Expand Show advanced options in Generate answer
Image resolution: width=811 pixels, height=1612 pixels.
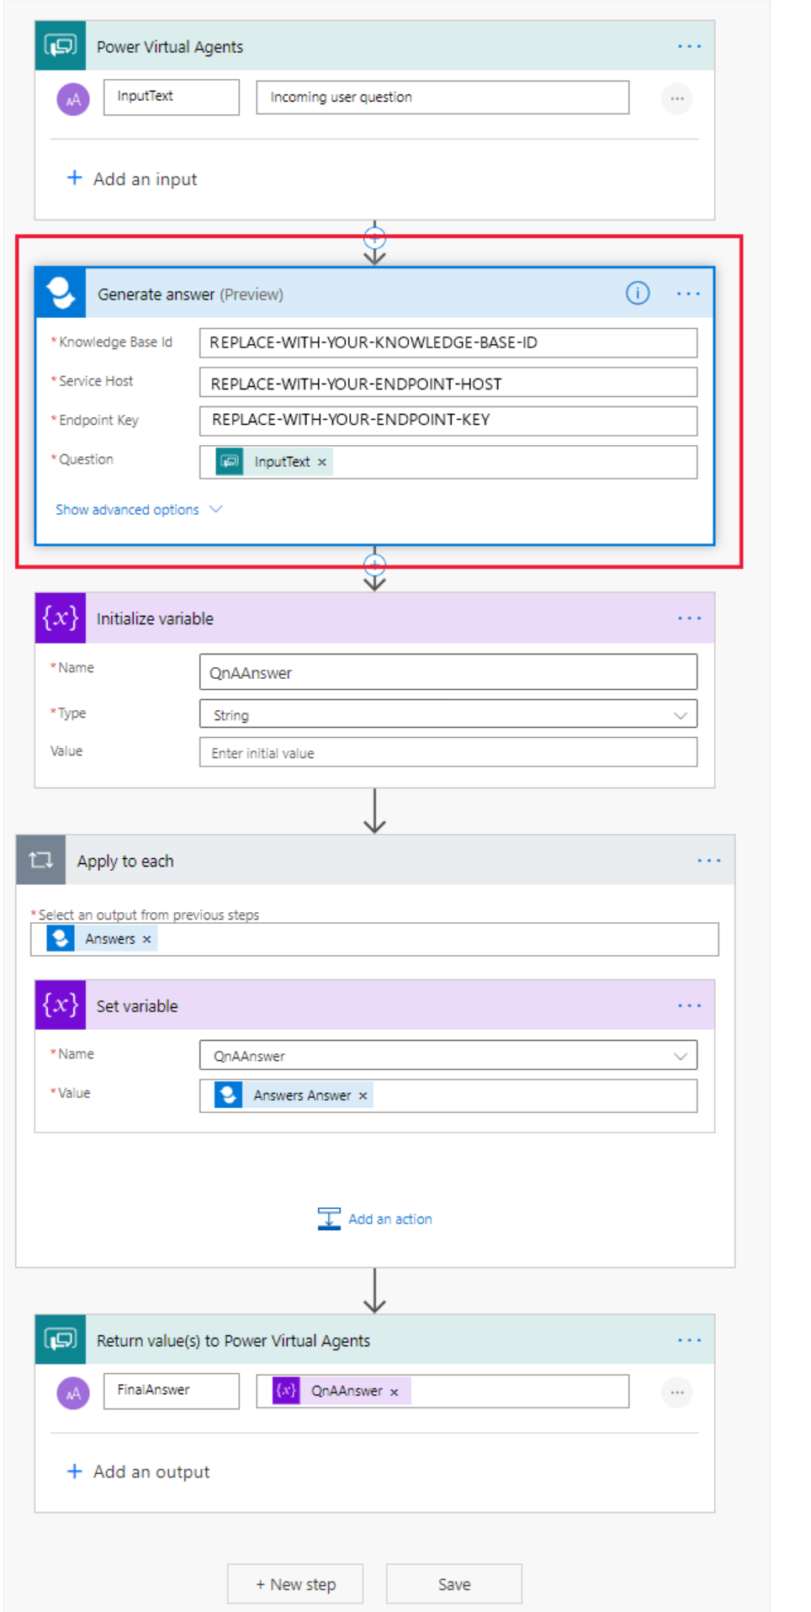click(138, 510)
